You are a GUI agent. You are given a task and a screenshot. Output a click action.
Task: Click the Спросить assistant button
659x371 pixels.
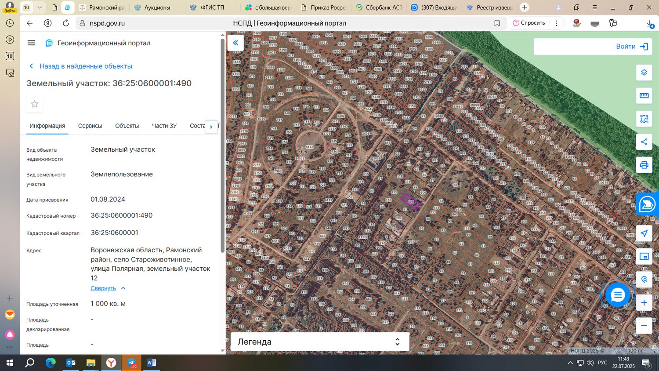coord(529,23)
